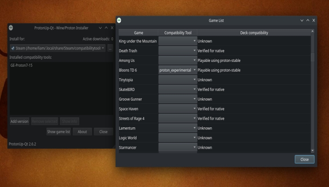This screenshot has height=187, width=329.
Task: Select the Tinytopia game cell
Action: 138,80
